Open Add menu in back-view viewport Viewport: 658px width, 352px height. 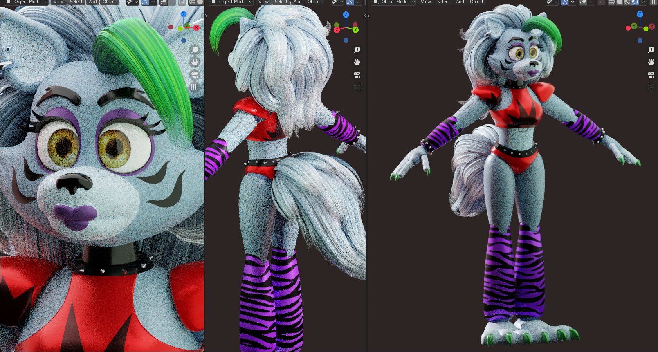[298, 2]
